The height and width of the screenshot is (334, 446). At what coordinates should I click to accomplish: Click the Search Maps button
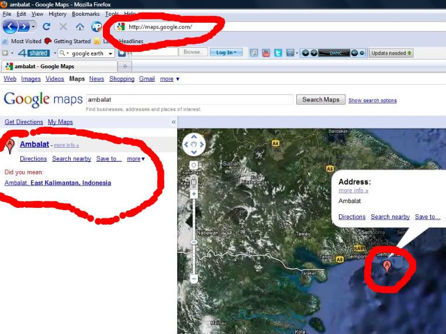[x=321, y=99]
